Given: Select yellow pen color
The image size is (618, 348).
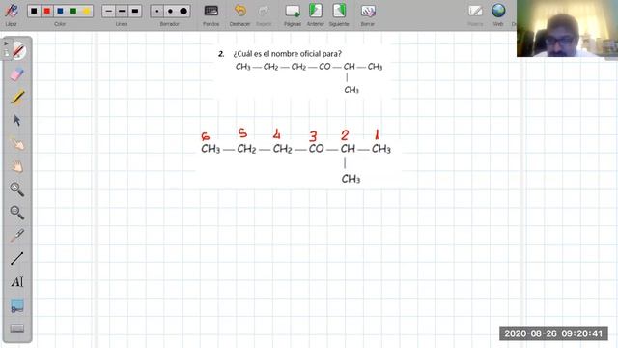Looking at the screenshot, I should [x=86, y=11].
